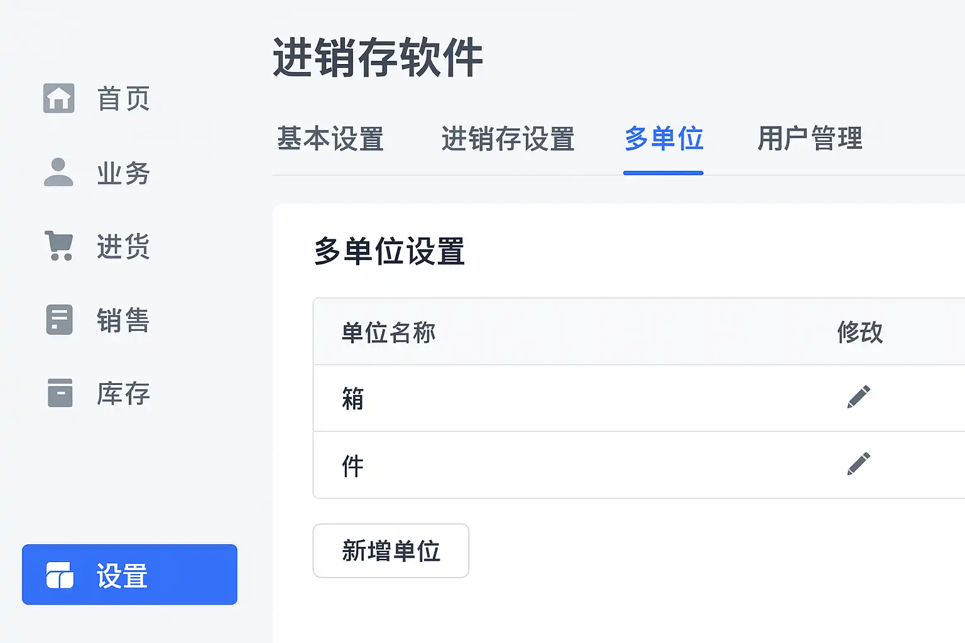Click the 单位名称 column header
Viewport: 965px width, 643px height.
(389, 332)
